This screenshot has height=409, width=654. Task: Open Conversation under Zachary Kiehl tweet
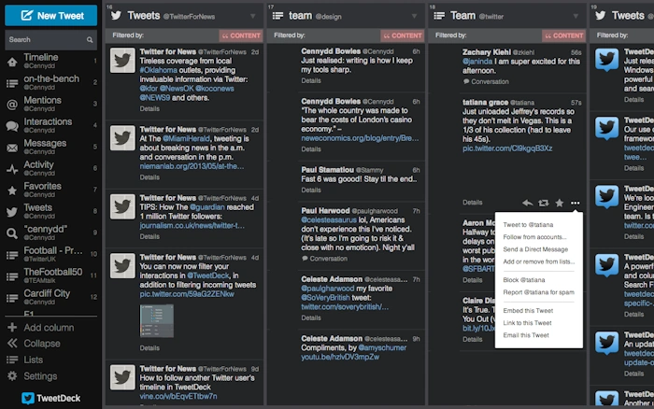point(486,82)
